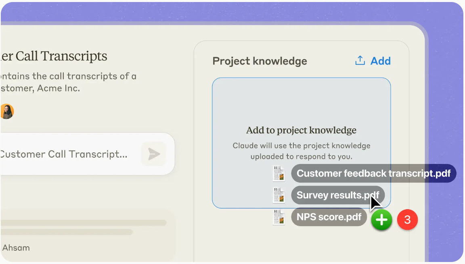Click the red 3 count badge
The height and width of the screenshot is (264, 465).
[407, 220]
